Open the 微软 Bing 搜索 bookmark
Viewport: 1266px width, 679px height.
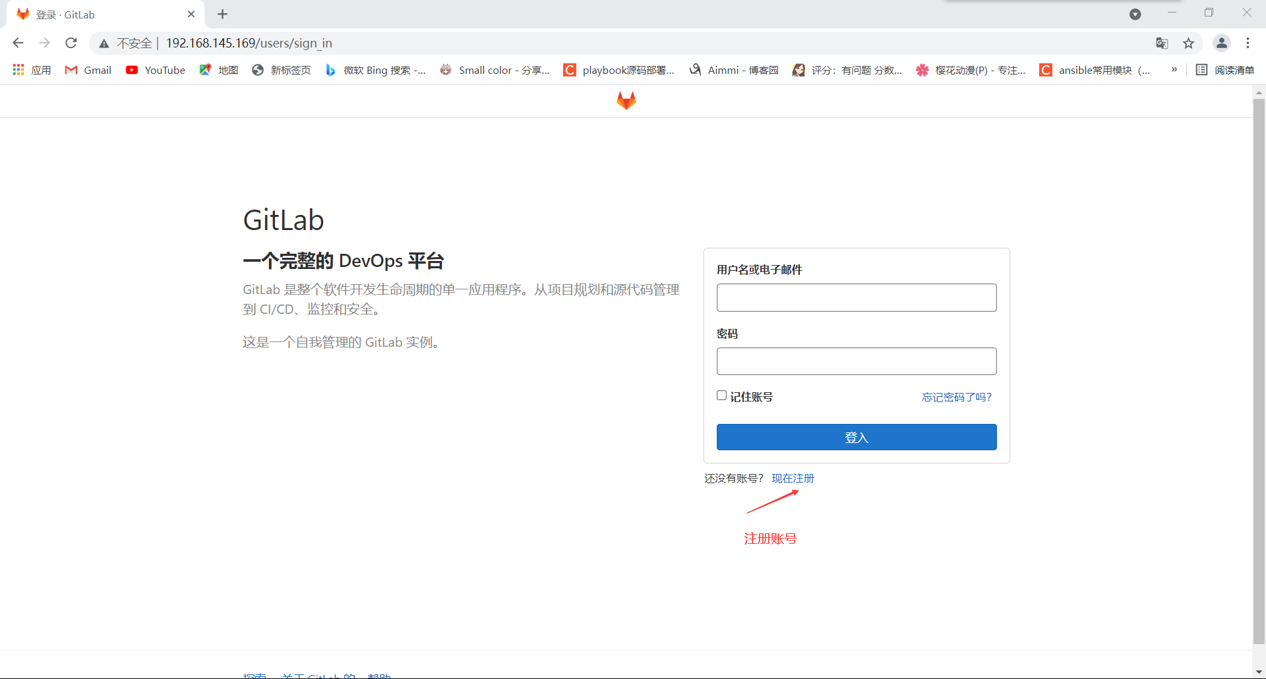[375, 70]
